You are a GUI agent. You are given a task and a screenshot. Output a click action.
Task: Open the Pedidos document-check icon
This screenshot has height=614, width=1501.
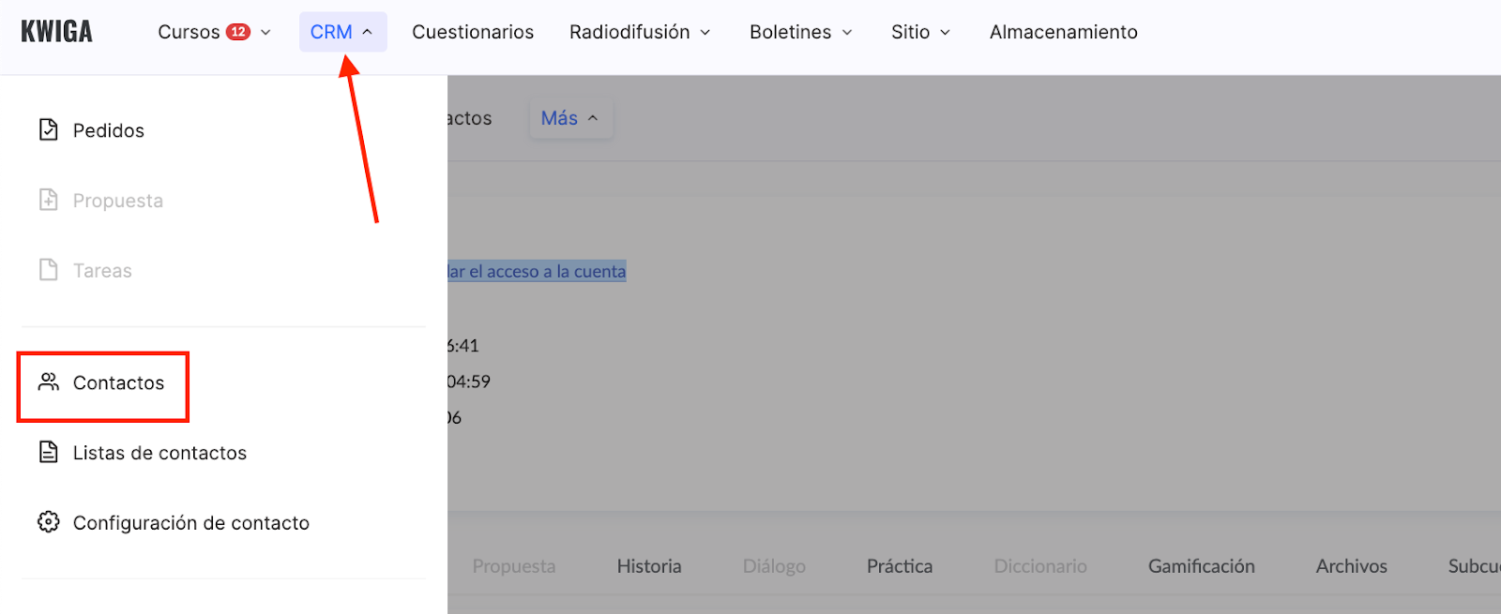(x=49, y=129)
